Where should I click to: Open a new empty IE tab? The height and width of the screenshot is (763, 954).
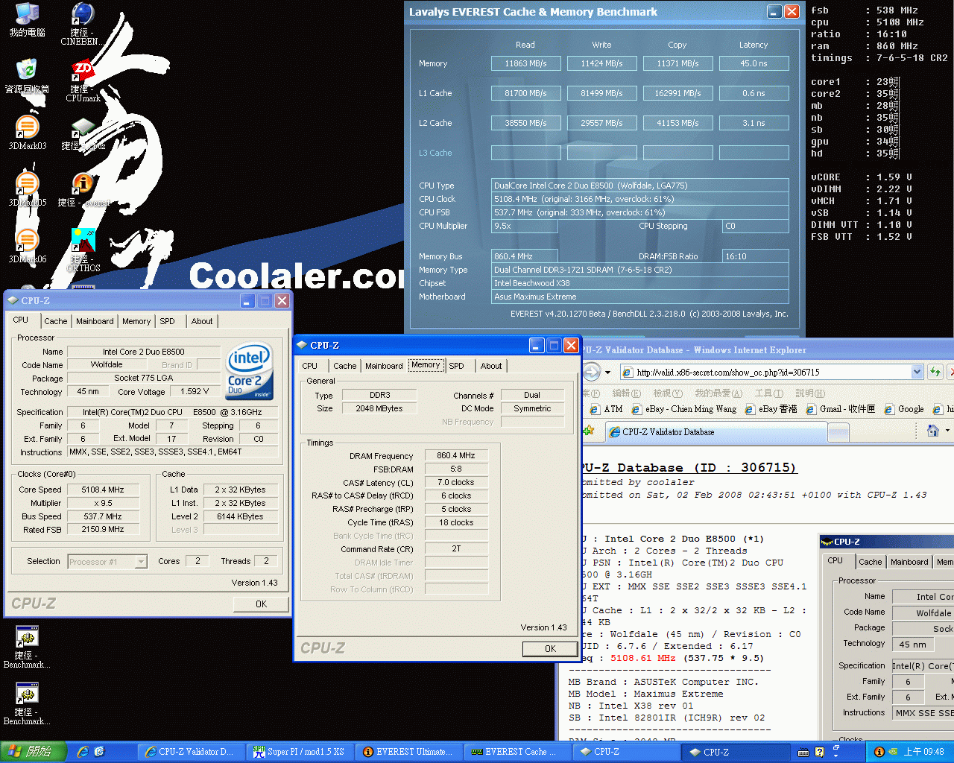coord(838,432)
